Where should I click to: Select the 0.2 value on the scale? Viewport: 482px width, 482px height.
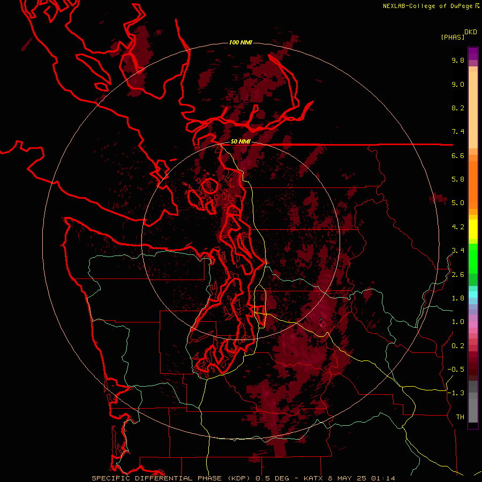point(458,346)
